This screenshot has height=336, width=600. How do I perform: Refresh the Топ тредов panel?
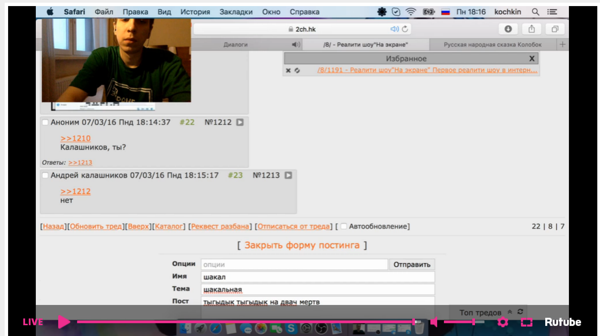click(520, 312)
